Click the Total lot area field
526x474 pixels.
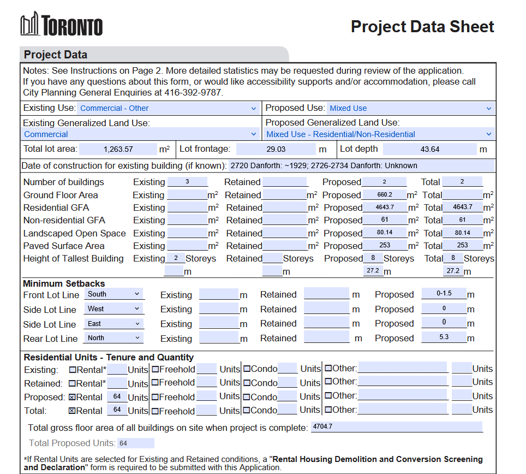pyautogui.click(x=118, y=149)
